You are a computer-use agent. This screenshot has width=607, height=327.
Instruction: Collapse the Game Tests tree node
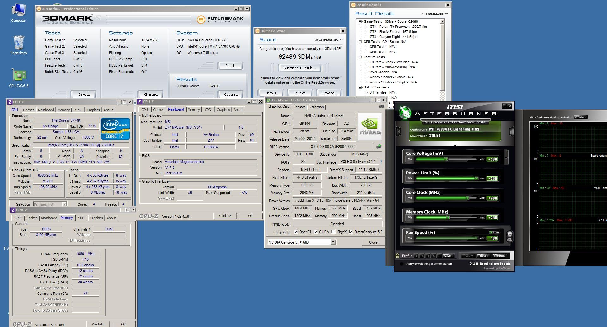point(360,22)
